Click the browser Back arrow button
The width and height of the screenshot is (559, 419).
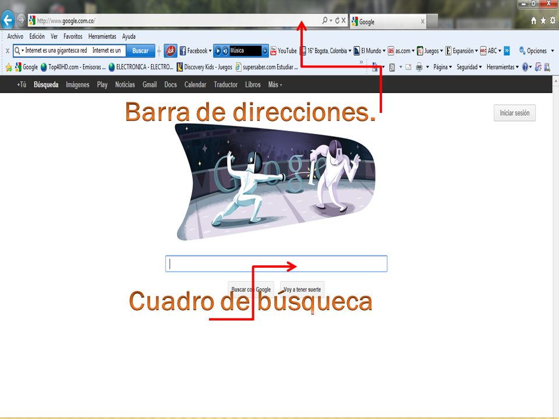point(8,20)
